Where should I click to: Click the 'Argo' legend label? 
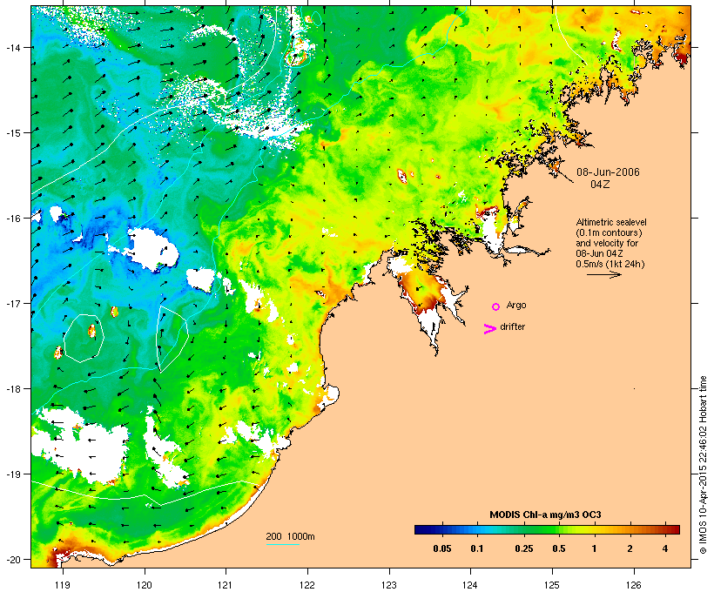click(516, 305)
